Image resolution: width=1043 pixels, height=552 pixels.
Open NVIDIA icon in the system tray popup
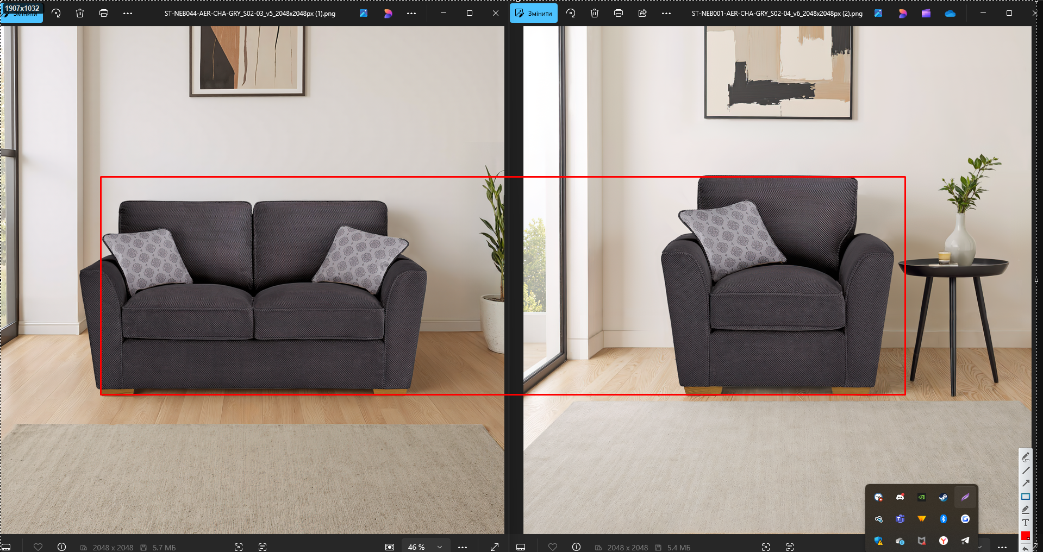point(922,497)
